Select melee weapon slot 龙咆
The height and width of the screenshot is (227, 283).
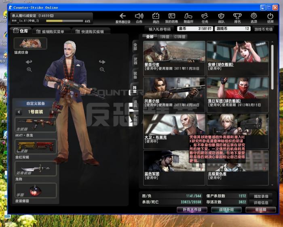click(x=36, y=168)
